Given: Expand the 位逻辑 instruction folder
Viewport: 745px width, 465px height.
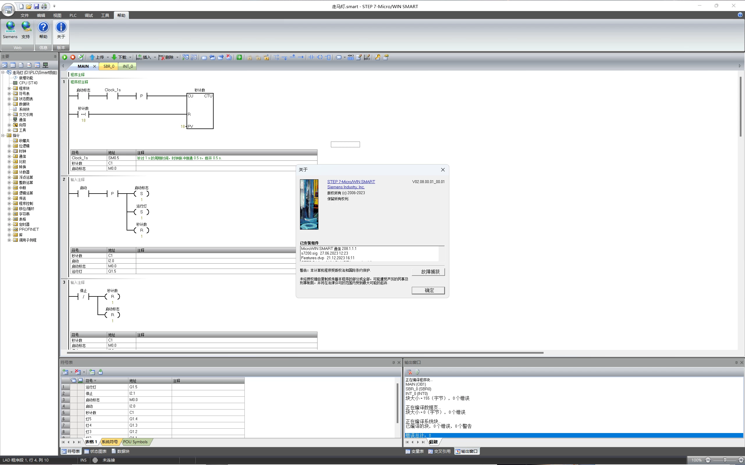Looking at the screenshot, I should [x=9, y=146].
